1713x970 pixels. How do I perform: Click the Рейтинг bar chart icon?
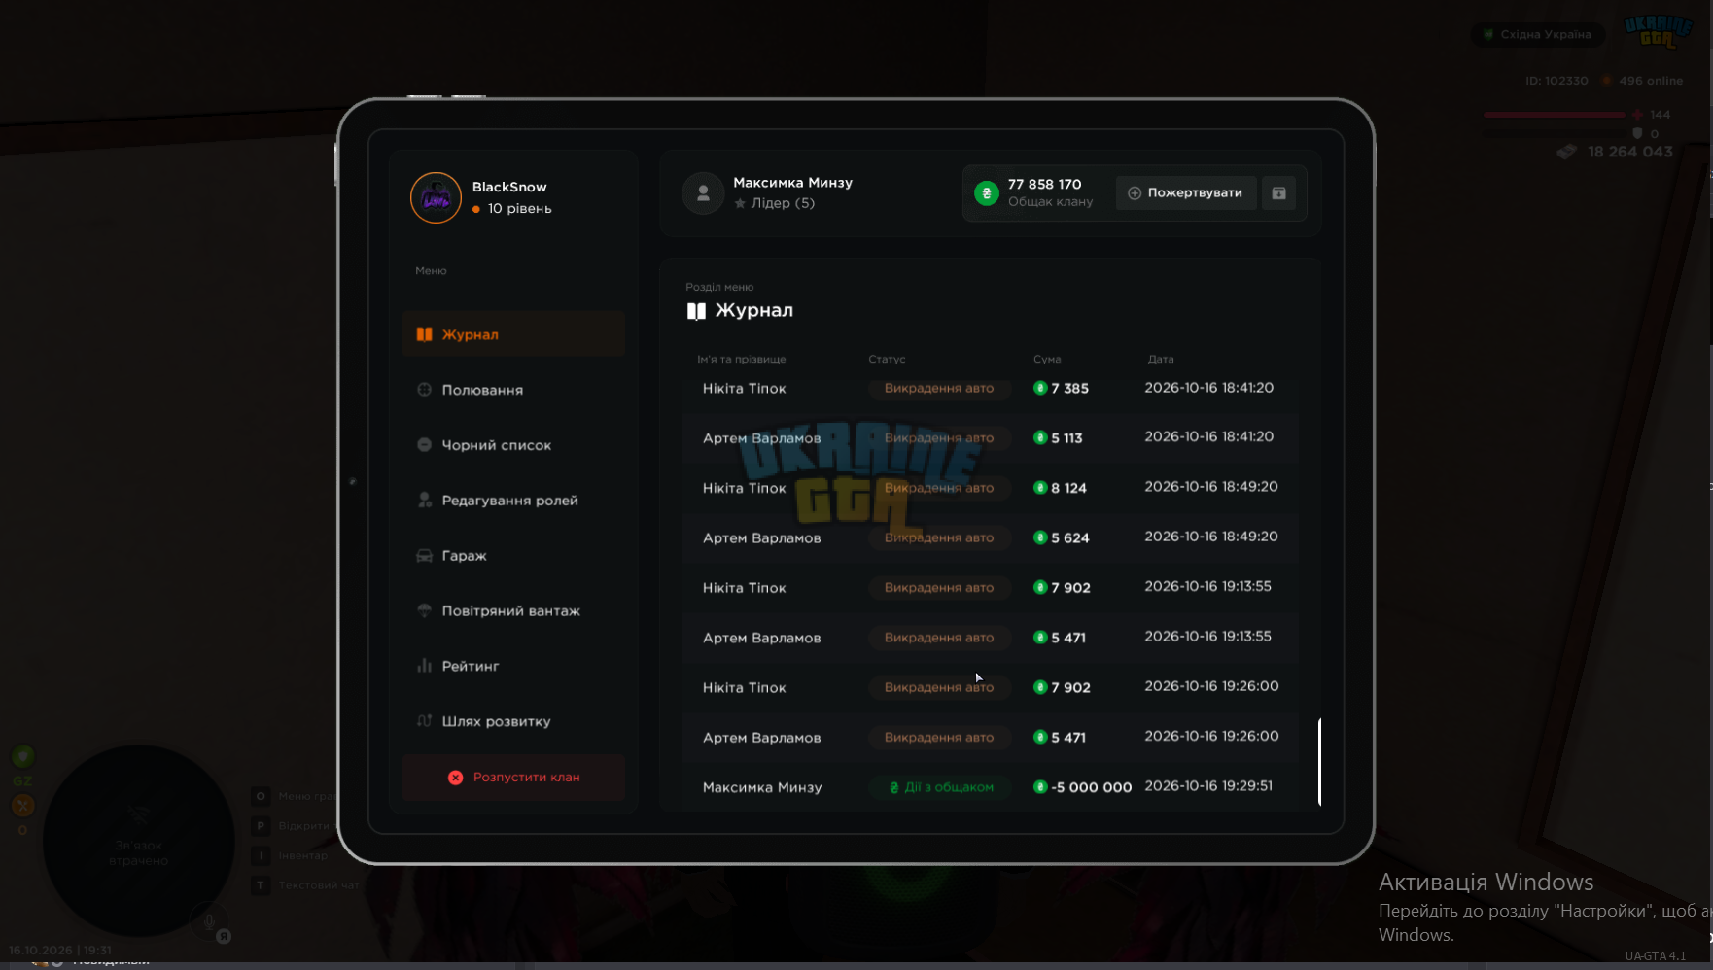pos(425,666)
